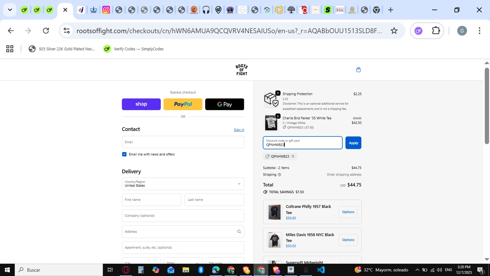This screenshot has height=276, width=490.
Task: Close the active checkout tab
Action: tap(65, 10)
